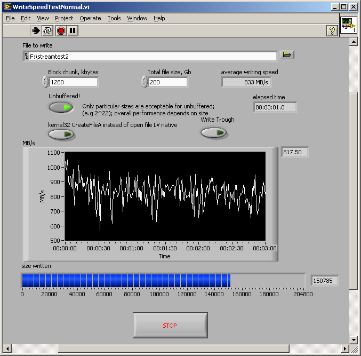Open the Tools menu
Image resolution: width=361 pixels, height=356 pixels.
(x=114, y=18)
